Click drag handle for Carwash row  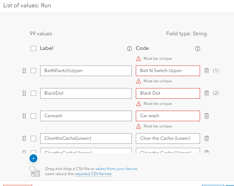(x=24, y=116)
